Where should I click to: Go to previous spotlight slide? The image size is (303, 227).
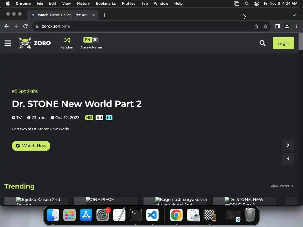tap(288, 159)
